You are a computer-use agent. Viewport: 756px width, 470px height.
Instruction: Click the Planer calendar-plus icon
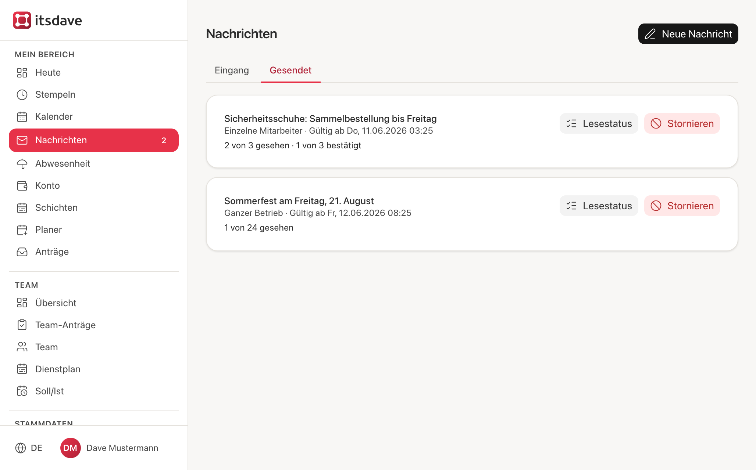coord(22,230)
